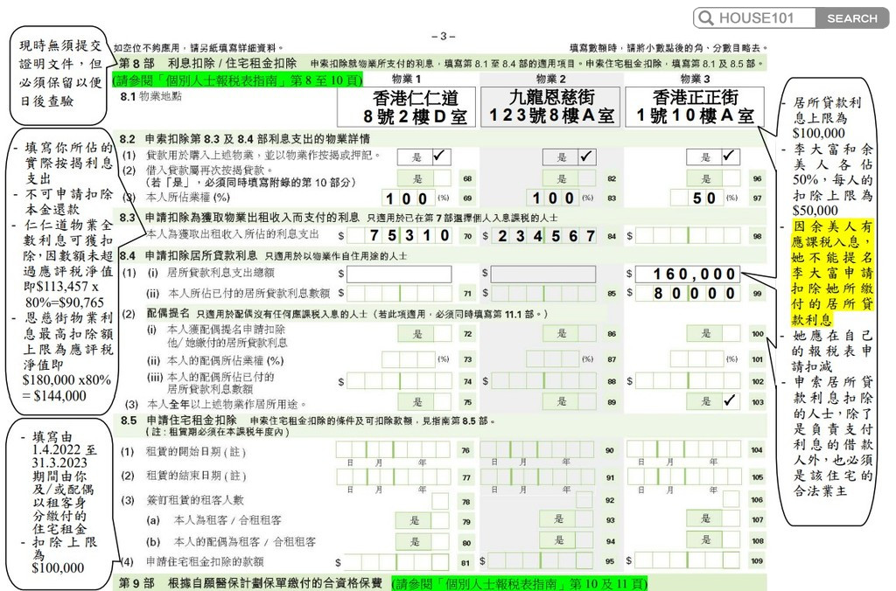Screen dimensions: 896x591
Task: Tick spouse nomination 是 checkbox numbered 100
Action: 731,333
